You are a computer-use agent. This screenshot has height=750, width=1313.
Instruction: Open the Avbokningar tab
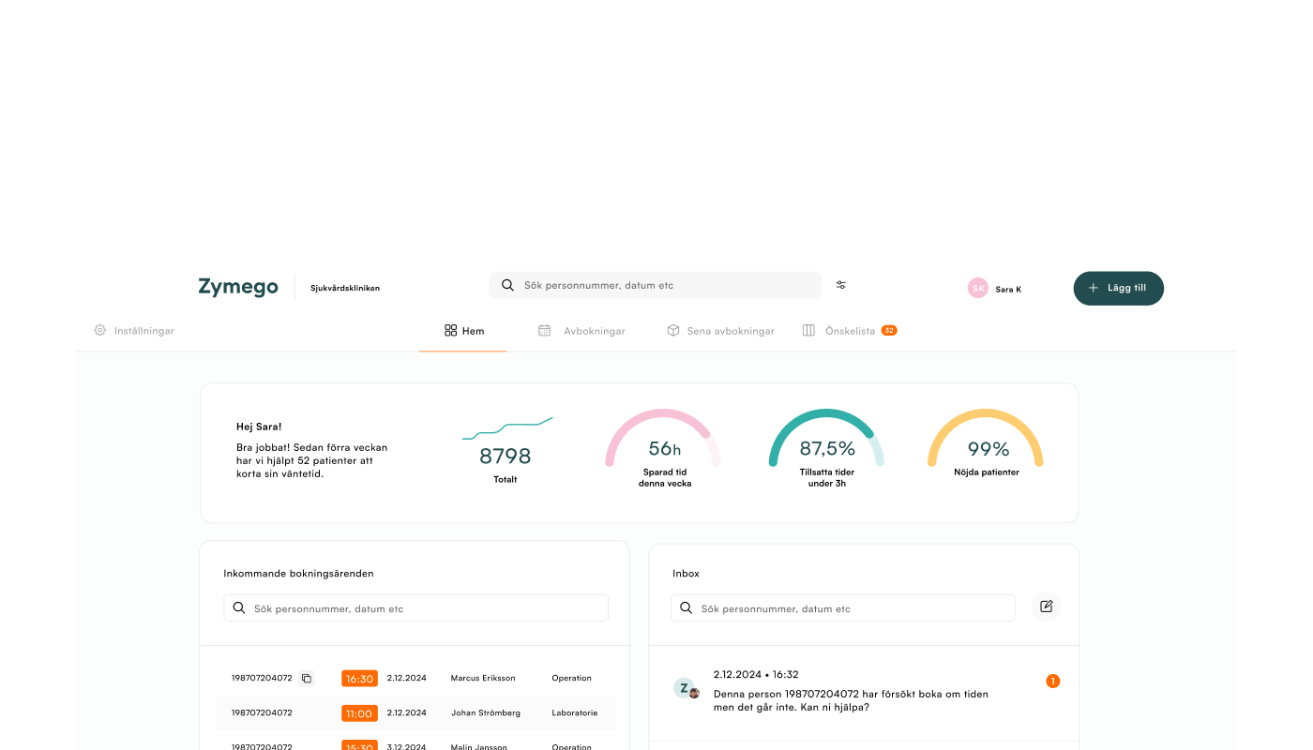(x=581, y=331)
